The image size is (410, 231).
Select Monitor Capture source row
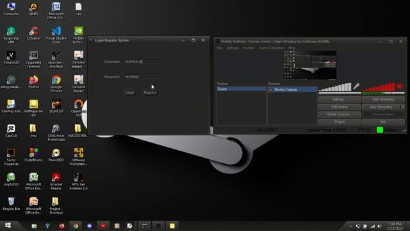coord(293,90)
